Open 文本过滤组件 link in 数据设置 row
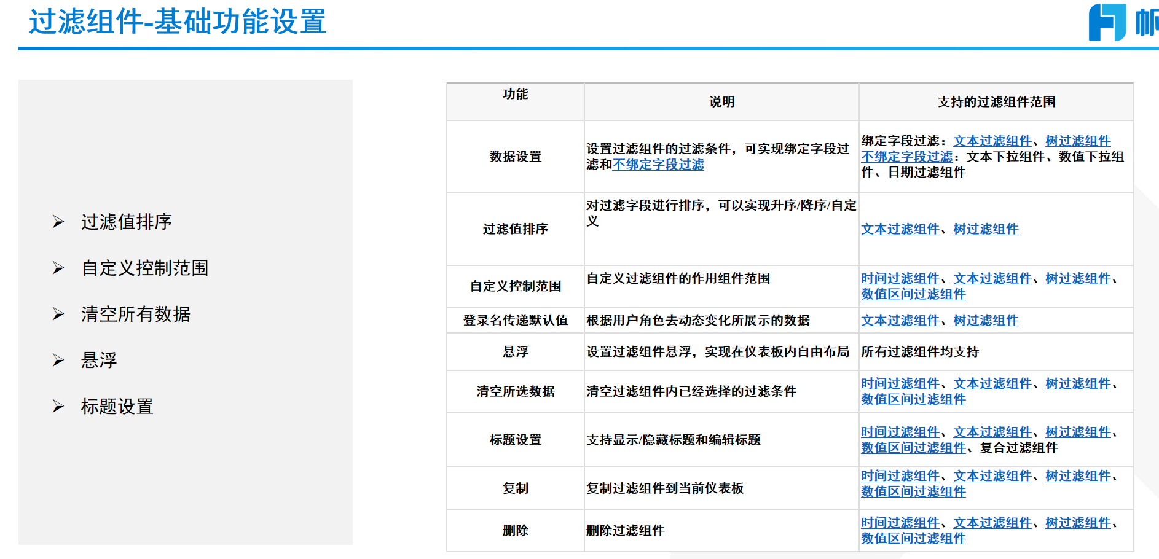 992,141
